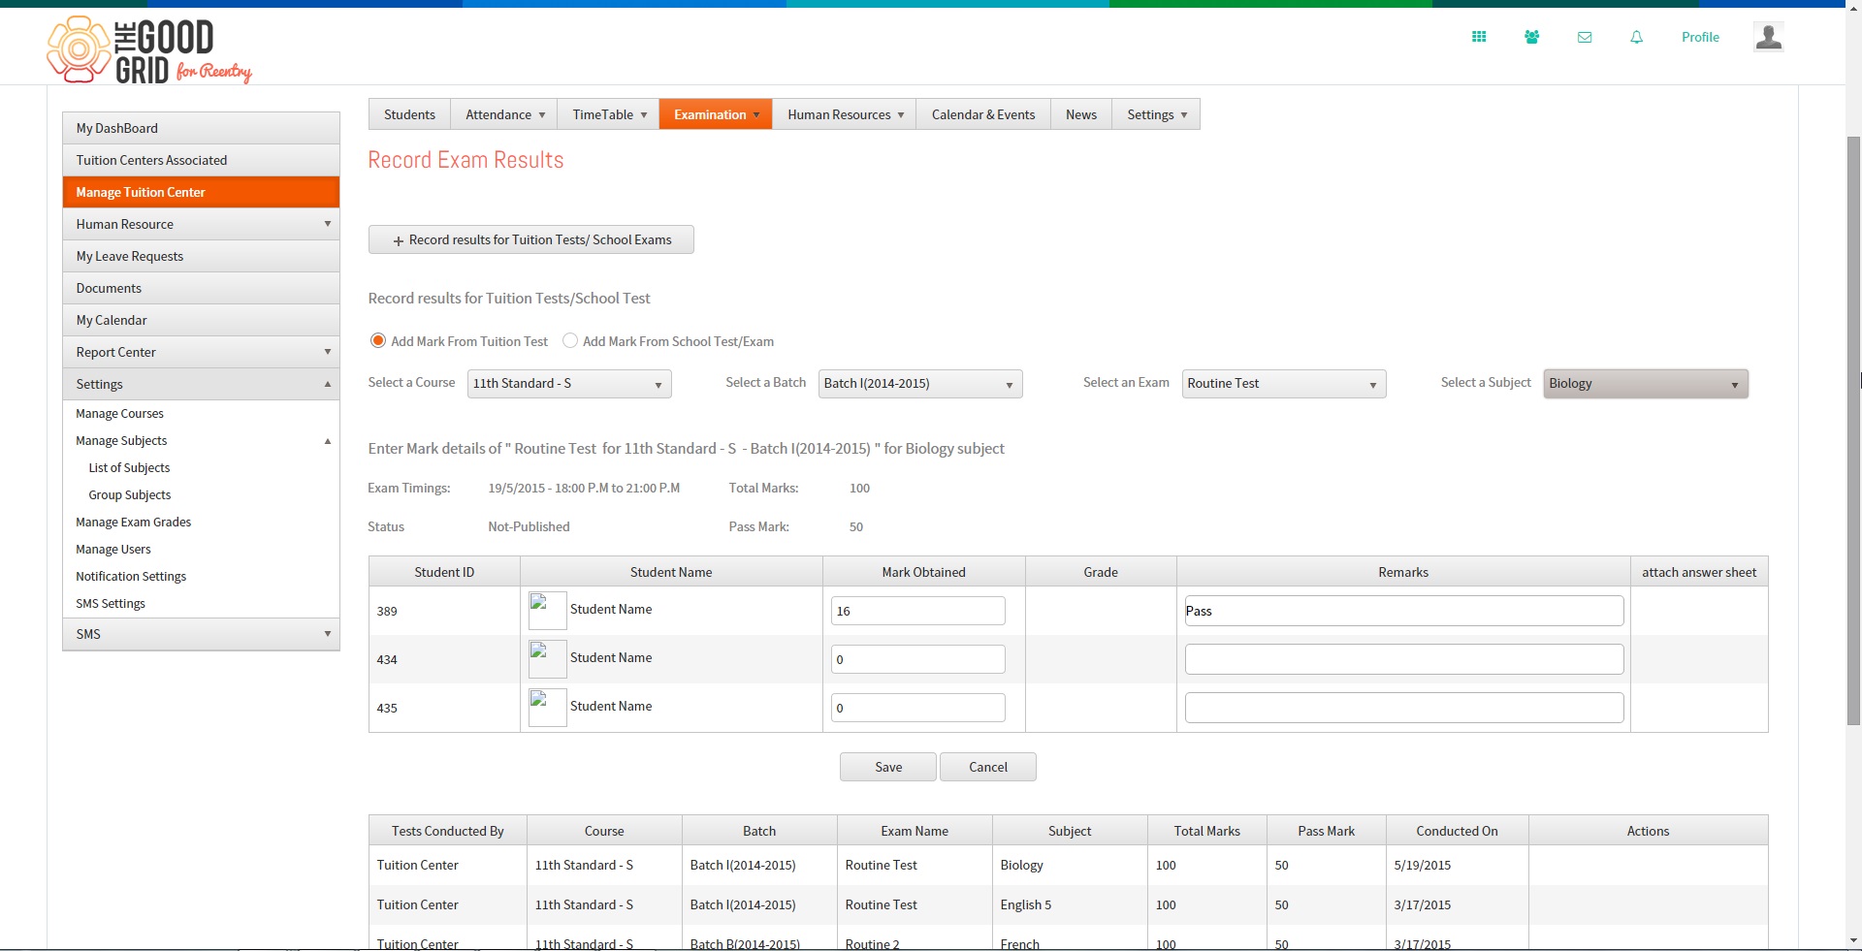Click the Student ID column header

click(x=444, y=572)
